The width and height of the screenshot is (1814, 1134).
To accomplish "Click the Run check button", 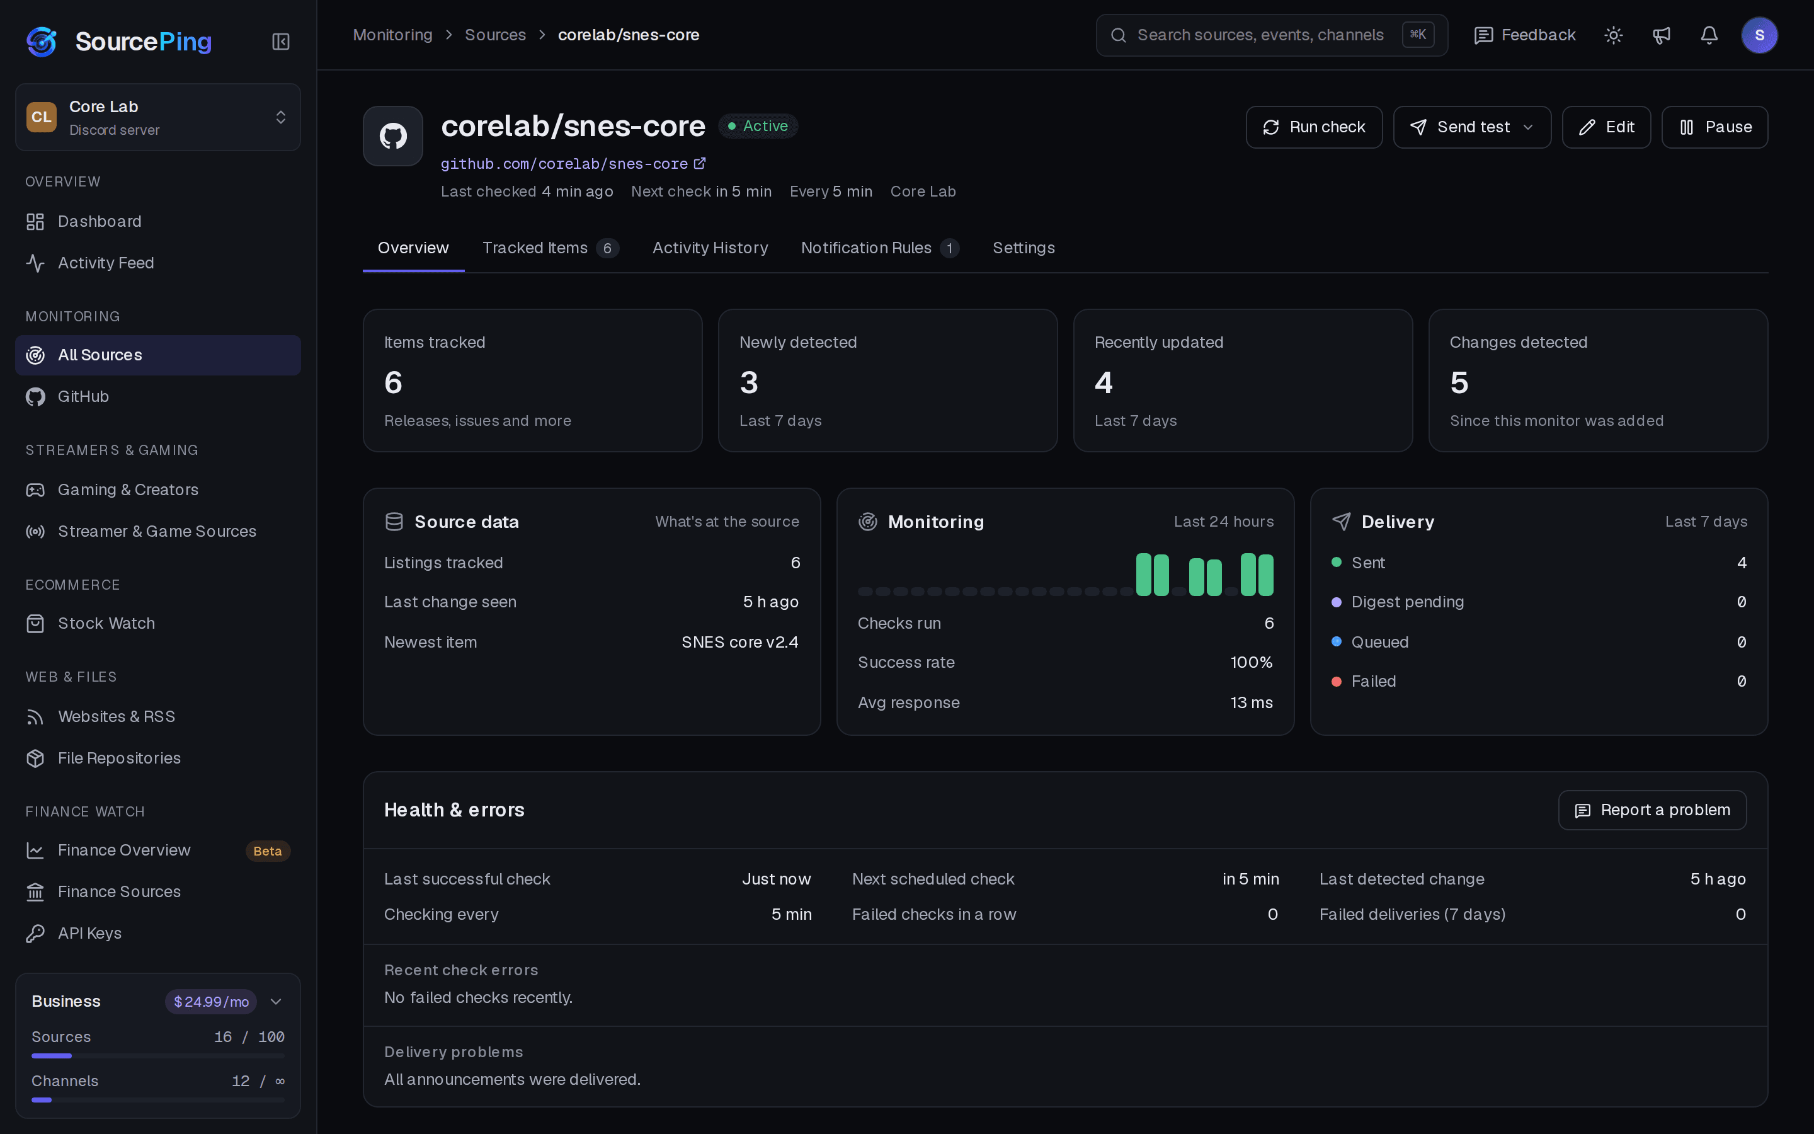I will click(1313, 127).
